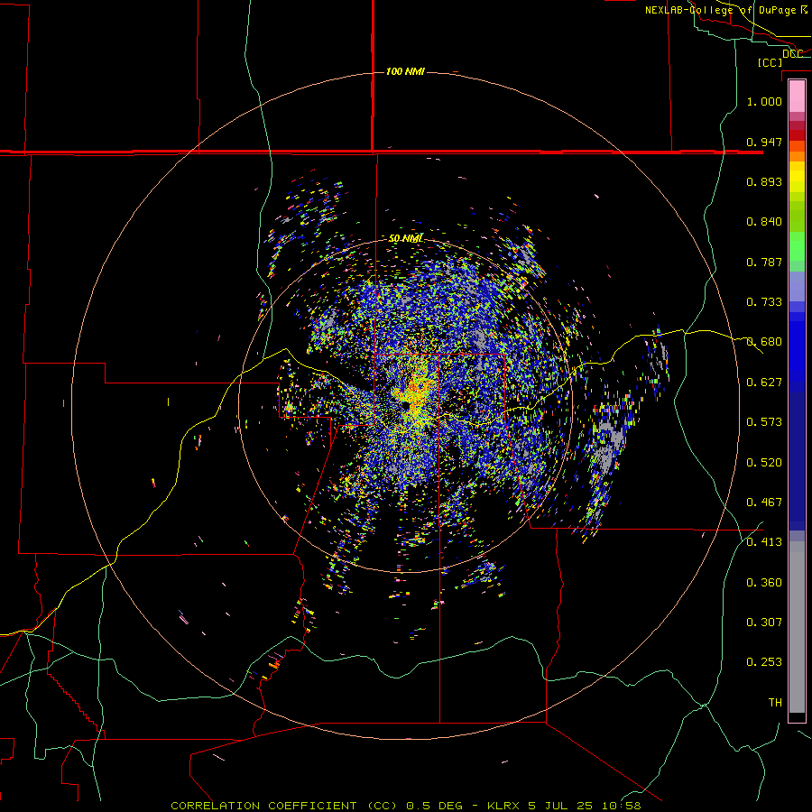Select the 0.733 scale value
This screenshot has width=812, height=812.
764,302
